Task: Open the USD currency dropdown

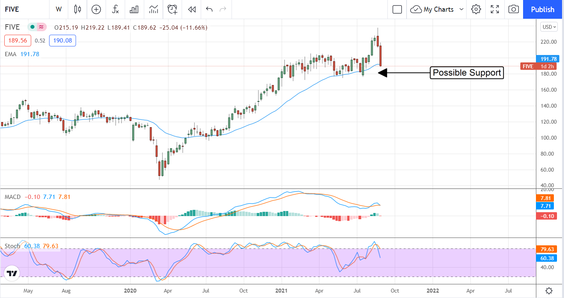Action: tap(548, 27)
